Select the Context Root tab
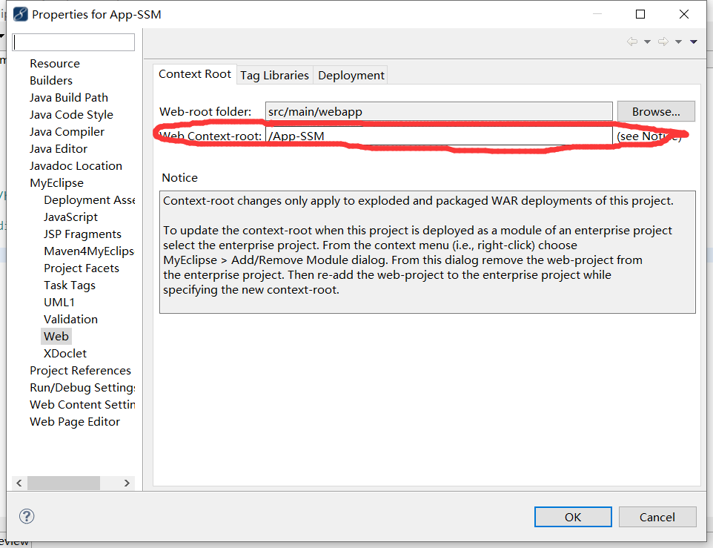This screenshot has height=548, width=713. tap(195, 74)
